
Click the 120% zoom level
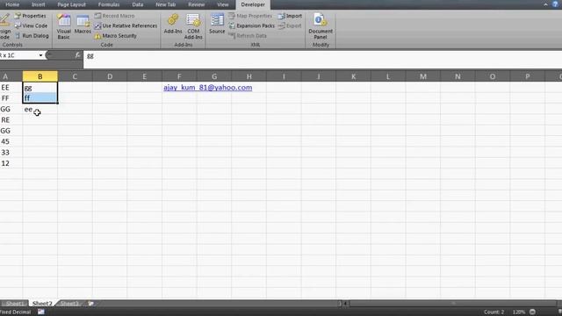point(519,312)
